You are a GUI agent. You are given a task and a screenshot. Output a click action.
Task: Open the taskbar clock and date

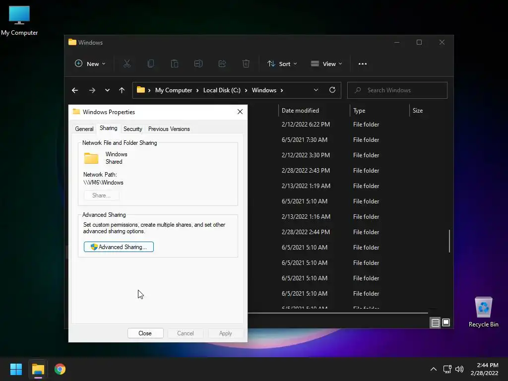pos(484,369)
